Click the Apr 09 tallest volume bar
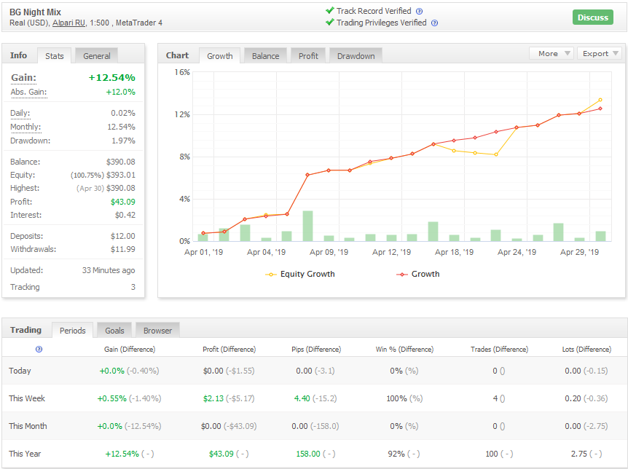 (x=307, y=226)
